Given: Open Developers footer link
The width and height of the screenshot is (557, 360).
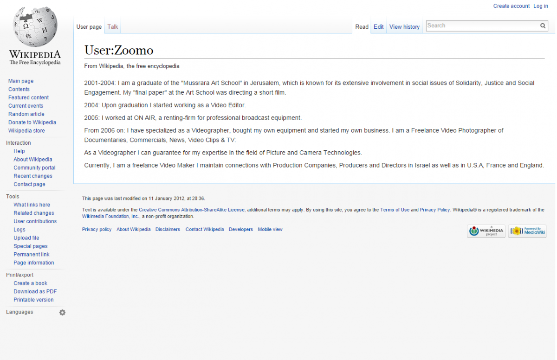Looking at the screenshot, I should 241,230.
